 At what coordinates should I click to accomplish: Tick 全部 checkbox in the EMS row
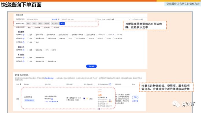click(x=28, y=50)
